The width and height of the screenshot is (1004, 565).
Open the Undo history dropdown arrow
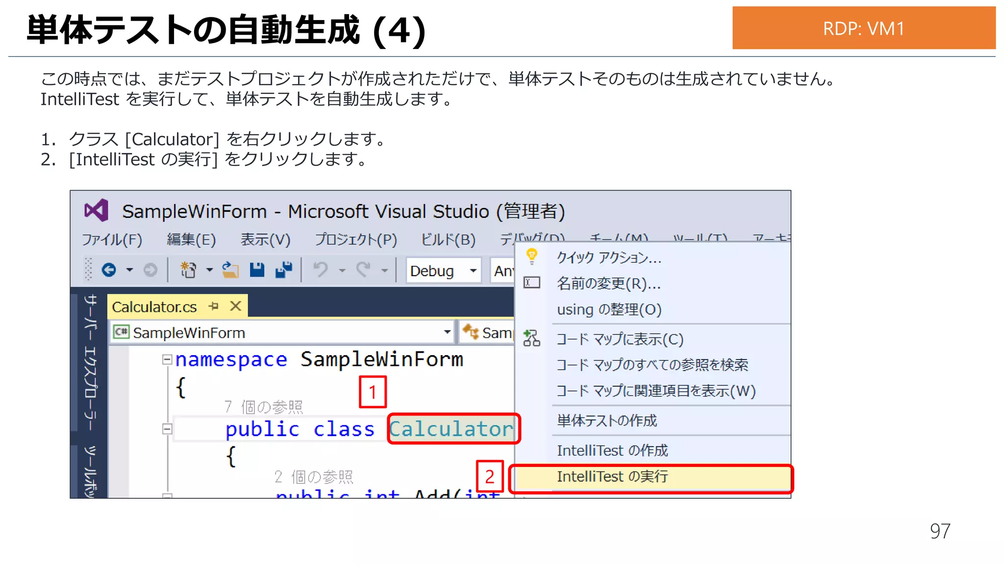point(342,270)
